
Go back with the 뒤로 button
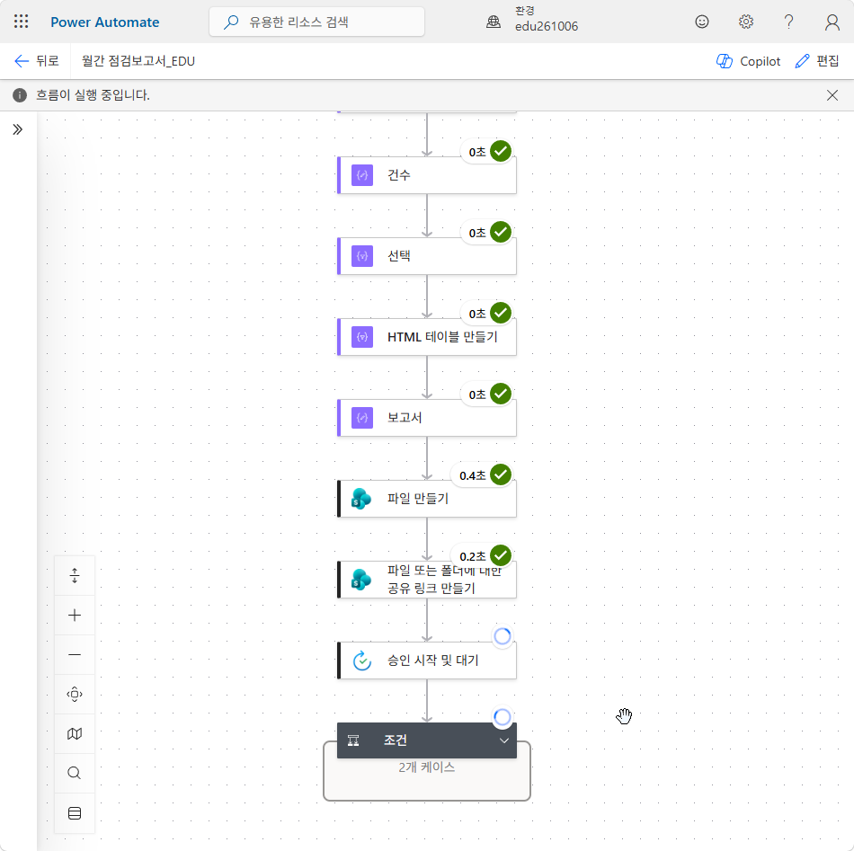pos(37,61)
